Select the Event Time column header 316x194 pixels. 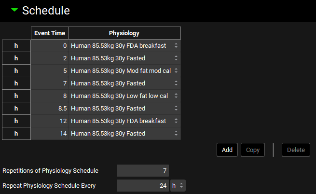click(50, 33)
